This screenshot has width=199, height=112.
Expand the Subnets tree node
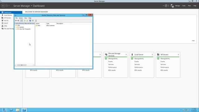click(x=16, y=27)
